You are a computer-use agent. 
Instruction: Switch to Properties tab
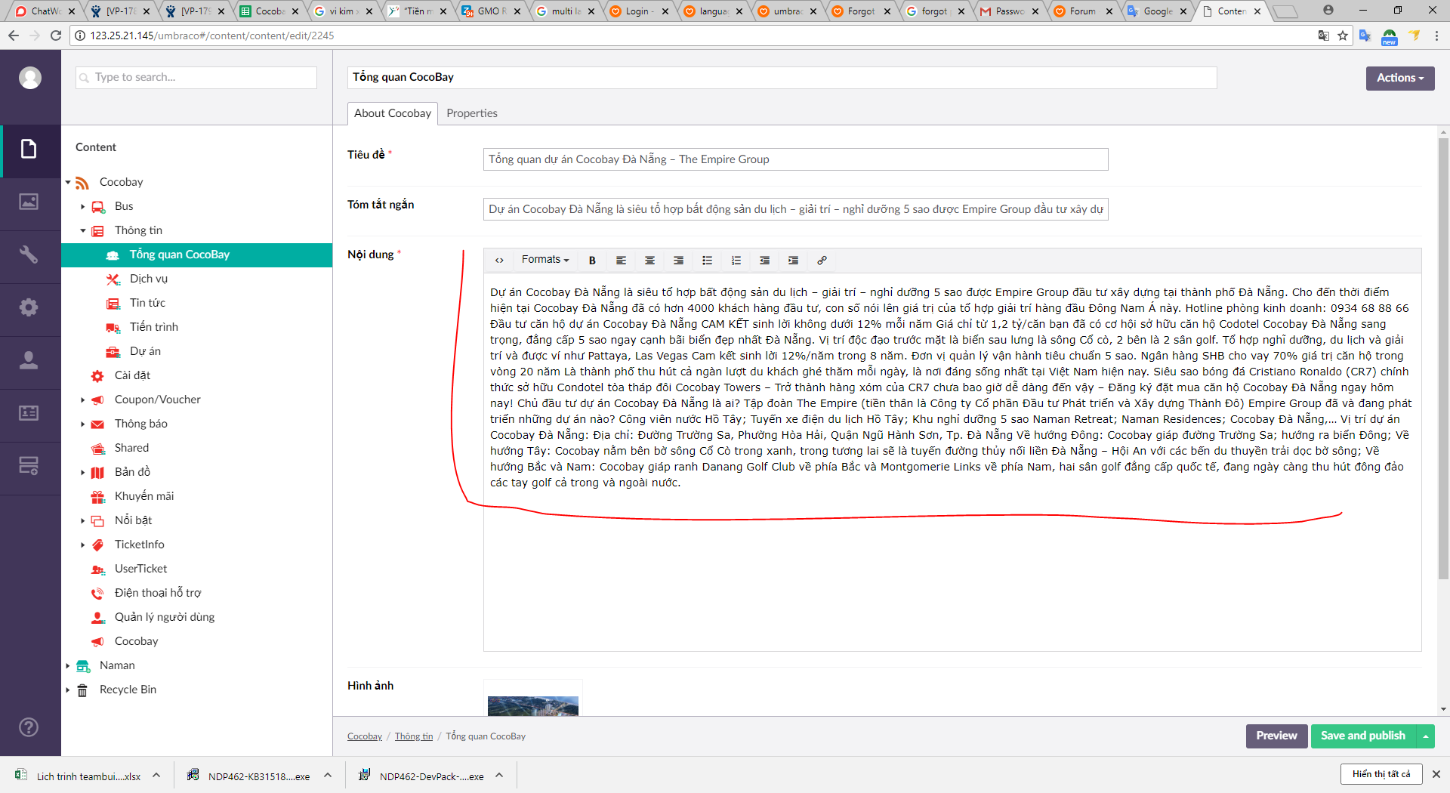tap(472, 113)
